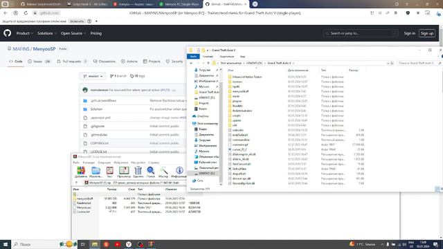Open notification center in system tray
This screenshot has height=249, width=443.
(436, 244)
